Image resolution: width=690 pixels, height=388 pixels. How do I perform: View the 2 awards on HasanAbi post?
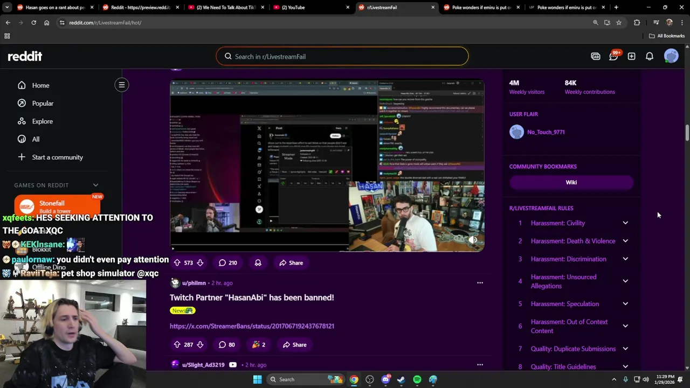pos(259,344)
